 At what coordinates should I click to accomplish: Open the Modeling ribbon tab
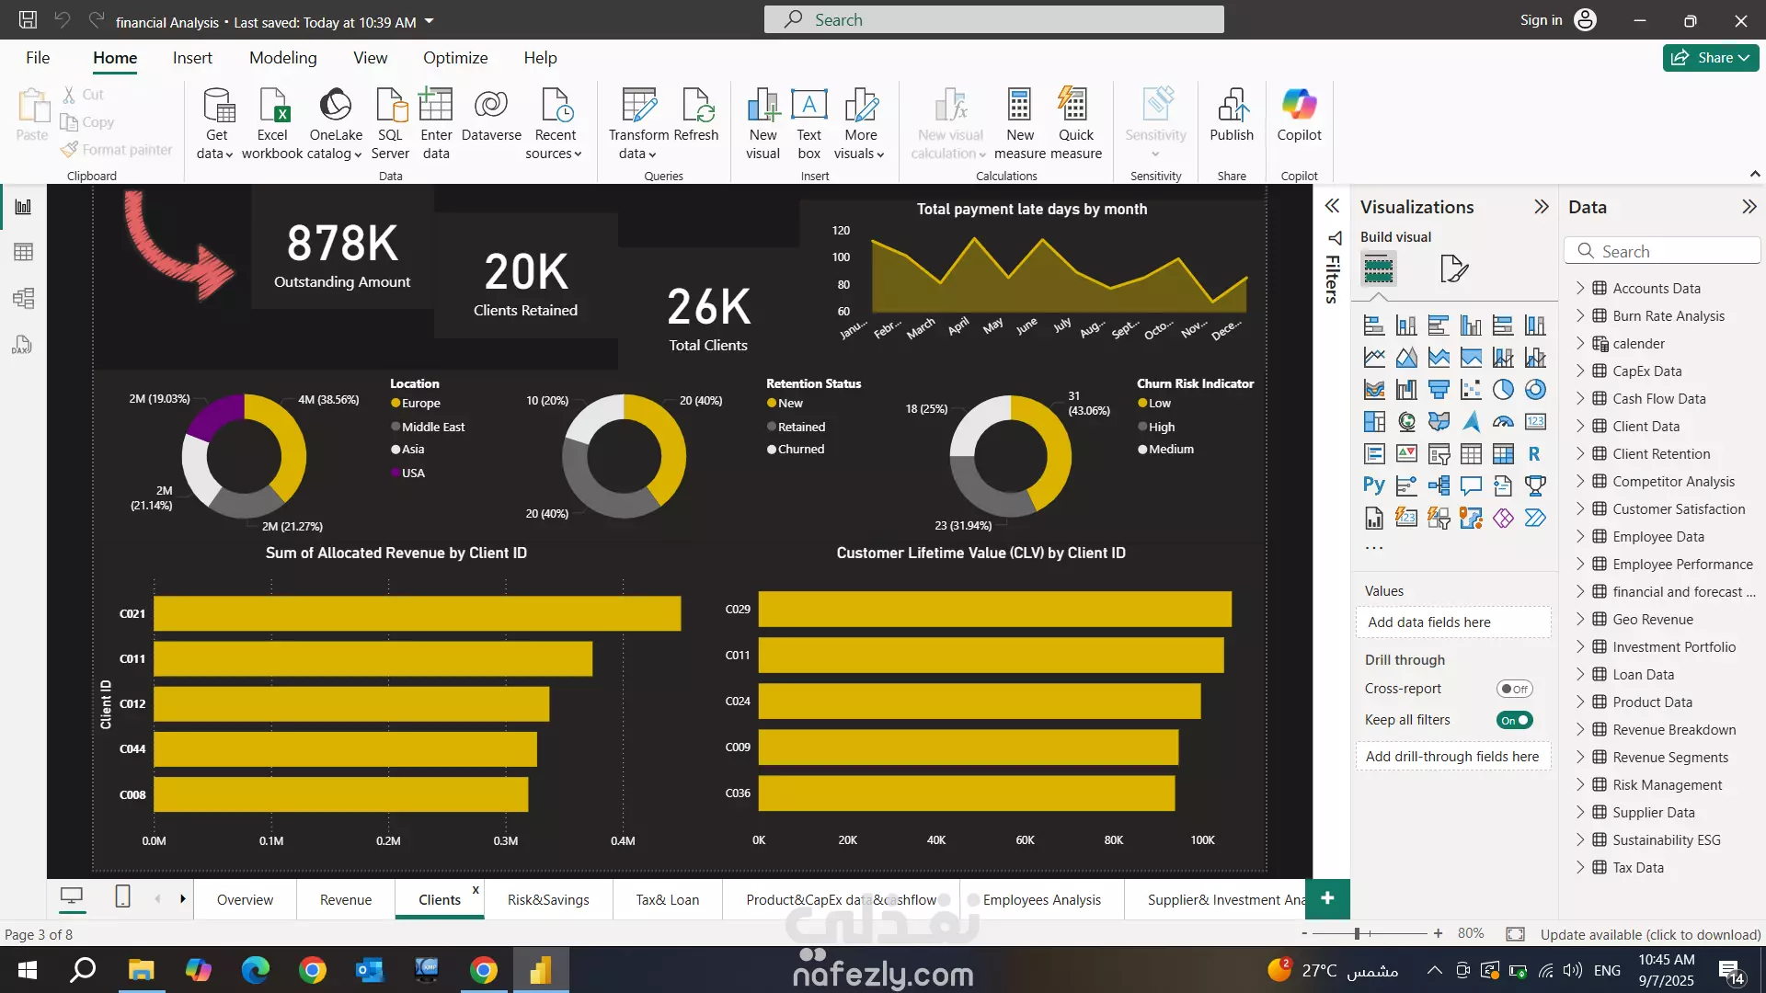(x=282, y=57)
